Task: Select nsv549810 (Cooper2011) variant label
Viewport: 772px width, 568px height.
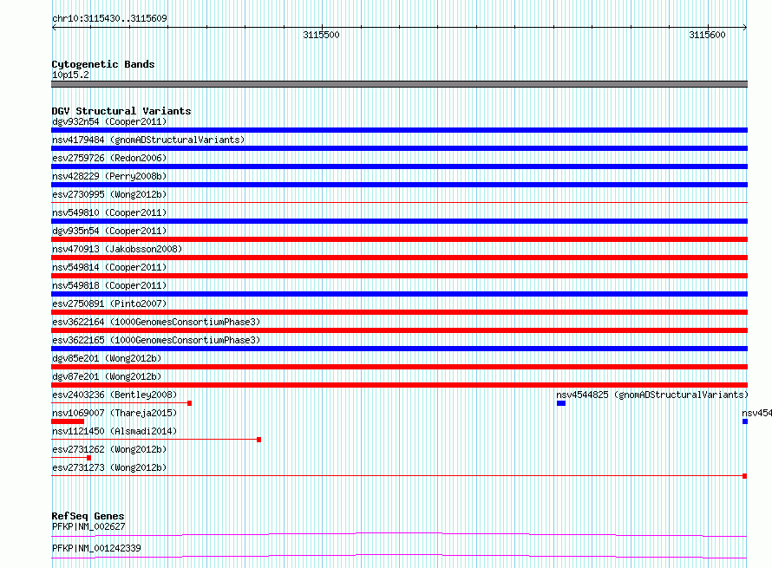Action: click(x=109, y=212)
